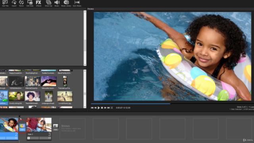The width and height of the screenshot is (254, 143).
Task: Launch the Remix tool
Action: 21,3
